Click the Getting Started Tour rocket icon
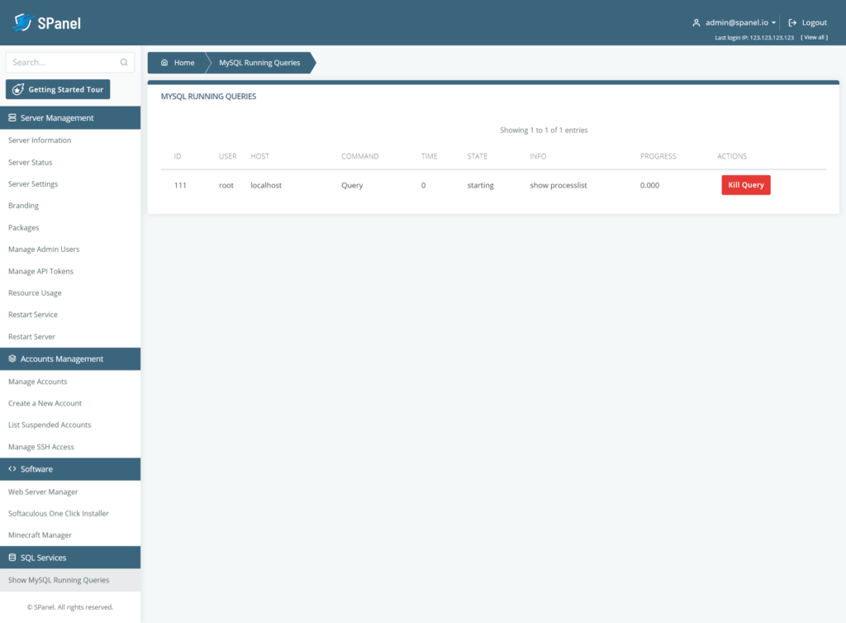The image size is (846, 623). click(x=18, y=89)
